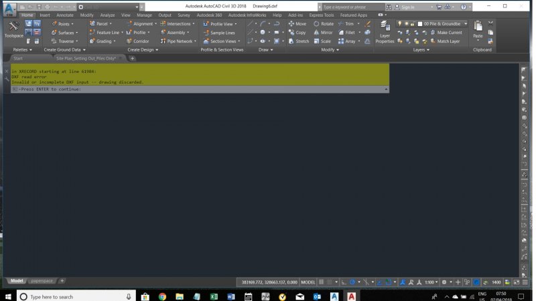Open File Explorer from taskbar

[x=180, y=296]
